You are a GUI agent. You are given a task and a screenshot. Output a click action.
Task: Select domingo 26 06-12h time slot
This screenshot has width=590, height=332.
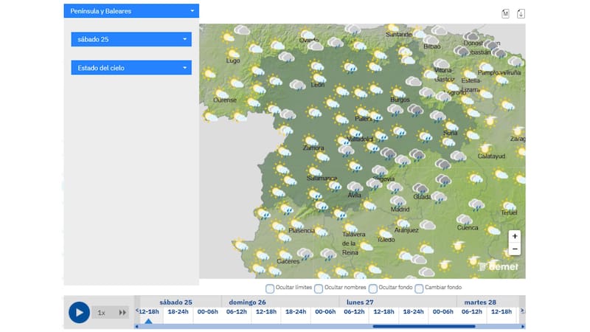tap(237, 311)
